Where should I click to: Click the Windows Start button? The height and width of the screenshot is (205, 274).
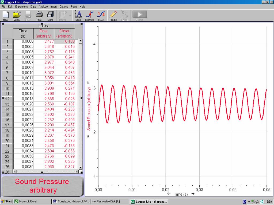point(6,201)
